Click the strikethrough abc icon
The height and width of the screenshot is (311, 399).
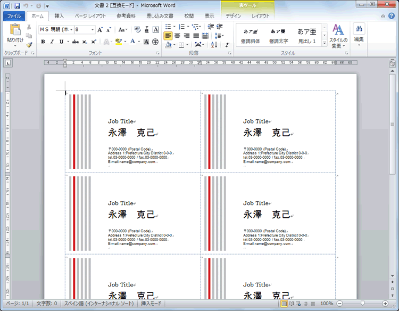75,42
